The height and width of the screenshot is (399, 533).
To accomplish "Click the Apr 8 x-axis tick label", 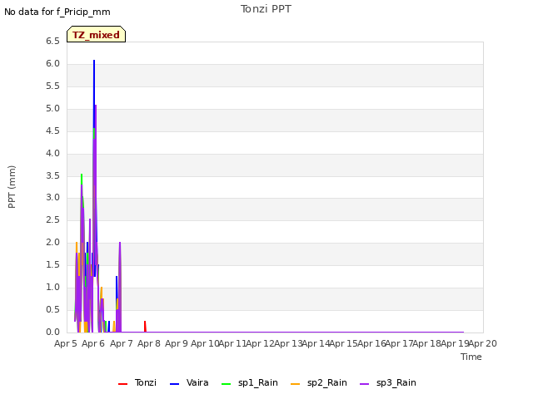I will click(x=149, y=343).
